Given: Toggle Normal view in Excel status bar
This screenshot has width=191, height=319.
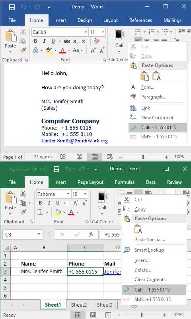Looking at the screenshot, I should point(78,315).
